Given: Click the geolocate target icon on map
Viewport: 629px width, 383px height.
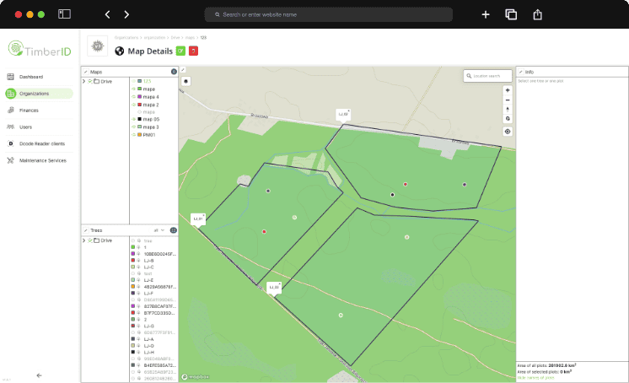Looking at the screenshot, I should [x=508, y=118].
